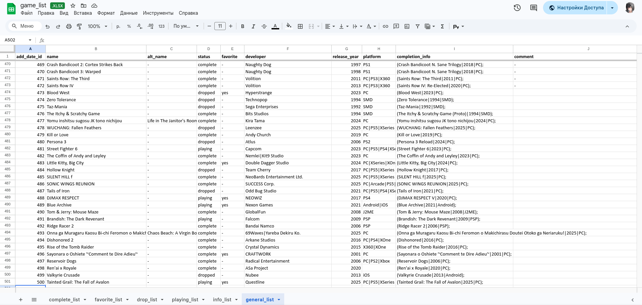The width and height of the screenshot is (642, 305).
Task: Insert link using the chain icon
Action: pyautogui.click(x=385, y=26)
